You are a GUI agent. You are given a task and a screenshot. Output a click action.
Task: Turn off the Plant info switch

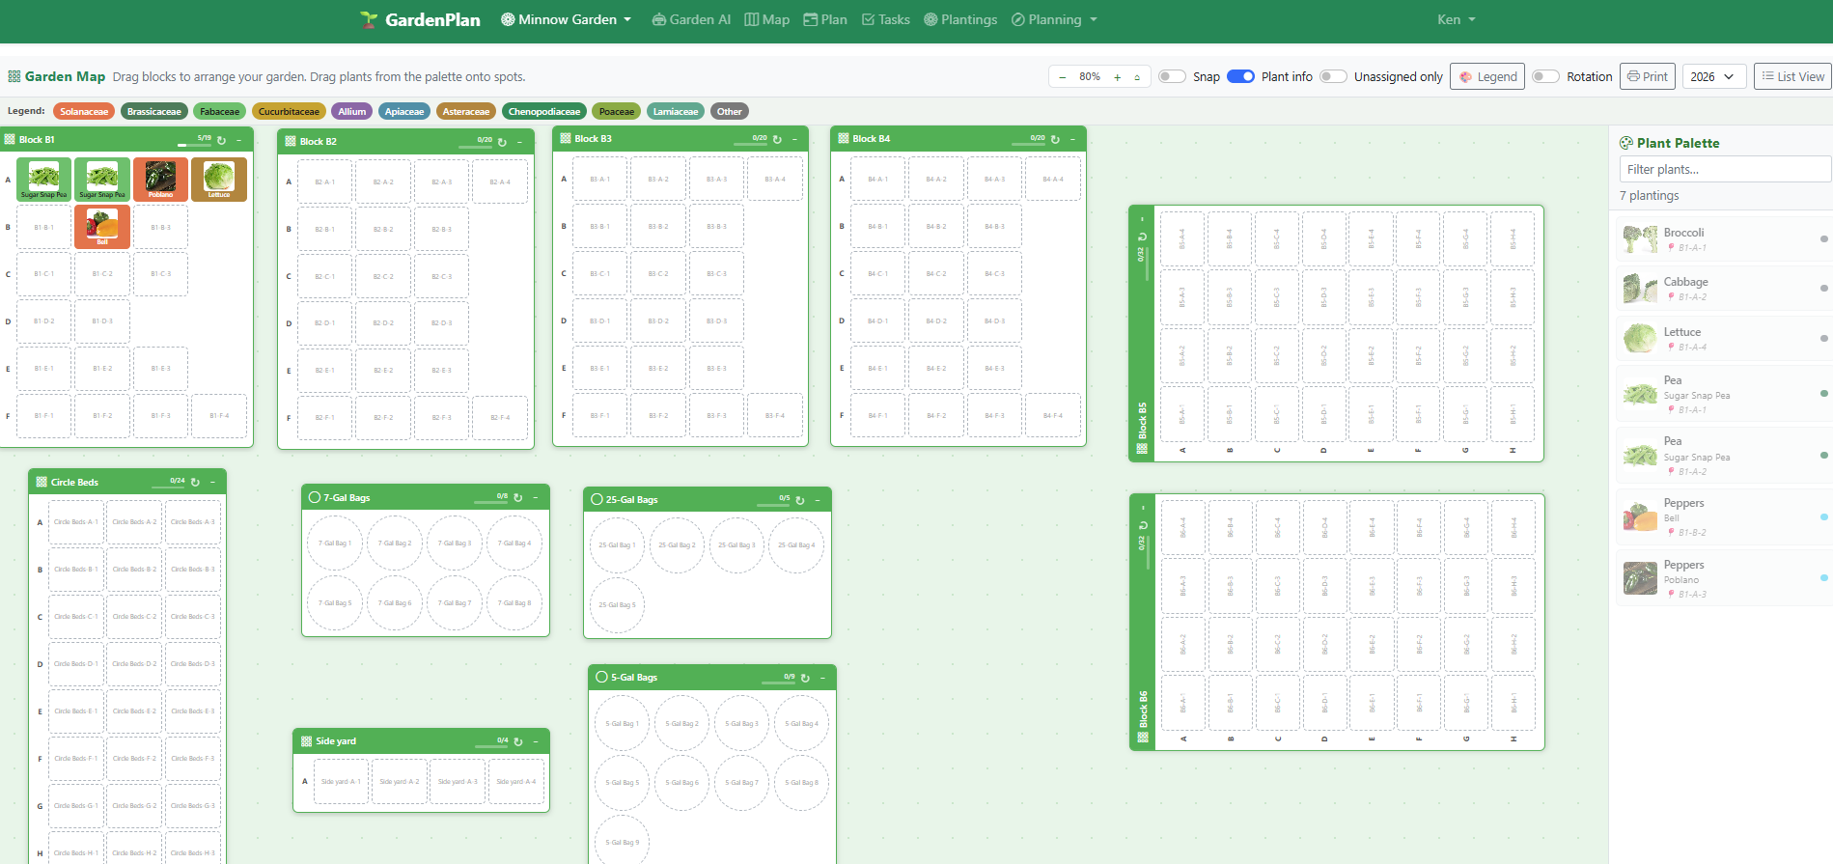(x=1240, y=76)
